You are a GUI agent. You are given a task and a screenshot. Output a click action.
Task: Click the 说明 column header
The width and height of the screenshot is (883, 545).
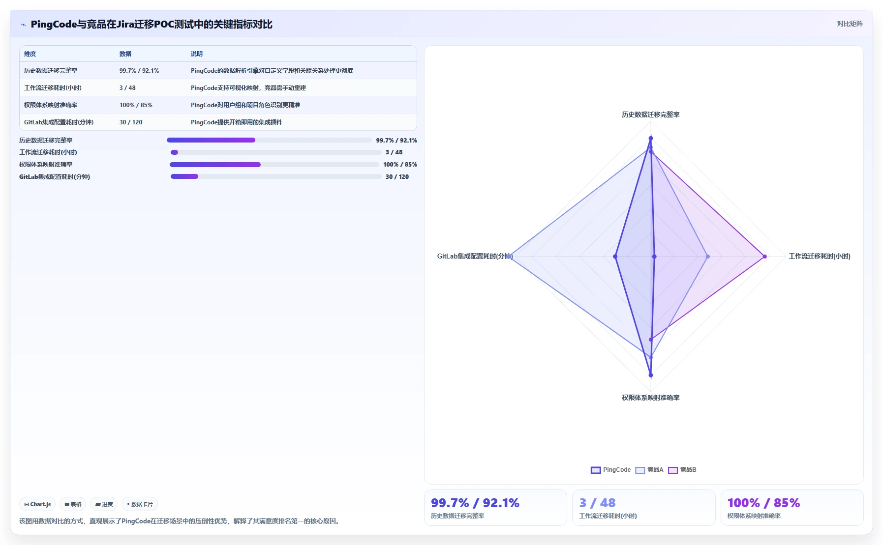[x=197, y=54]
